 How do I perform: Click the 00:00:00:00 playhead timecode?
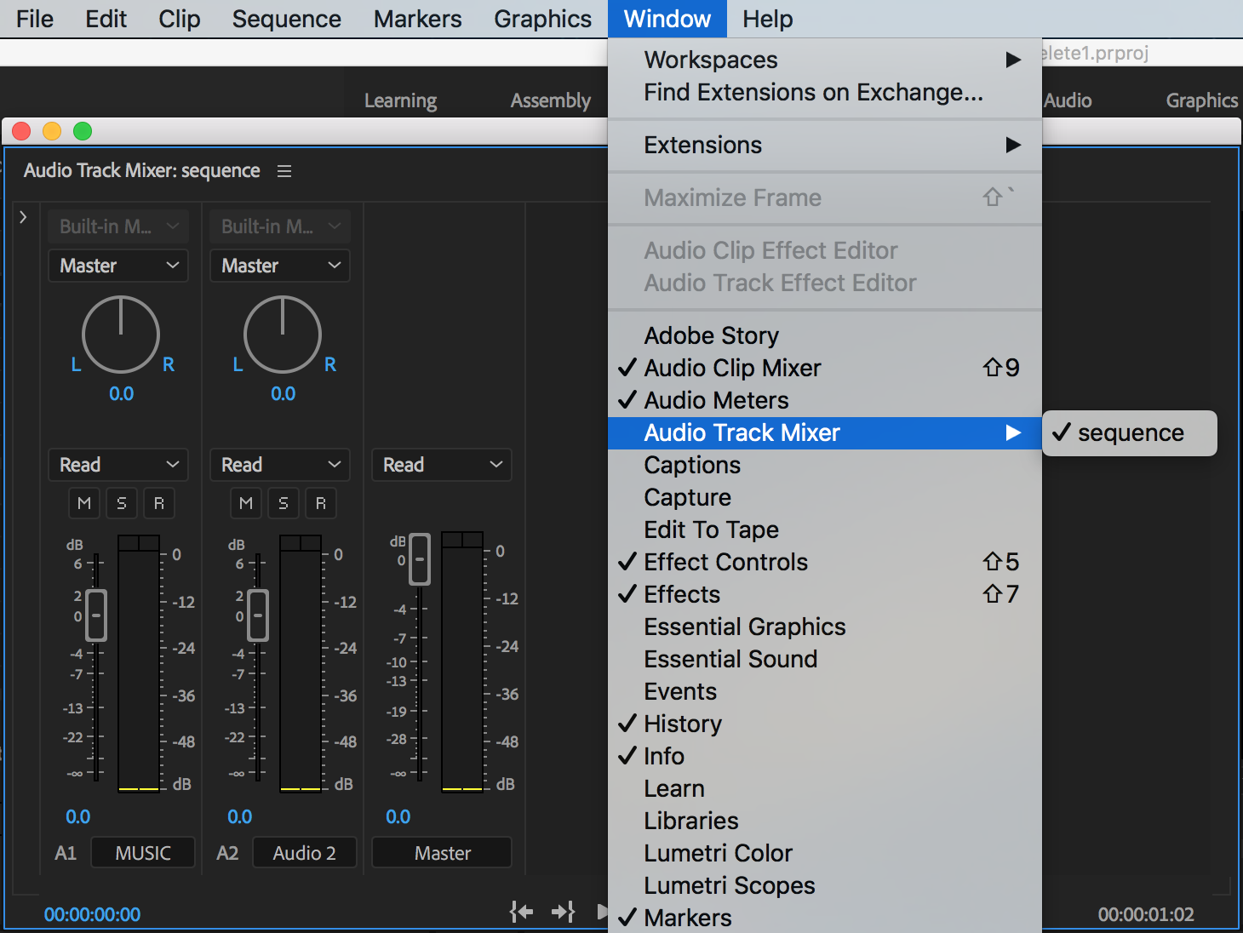coord(92,915)
